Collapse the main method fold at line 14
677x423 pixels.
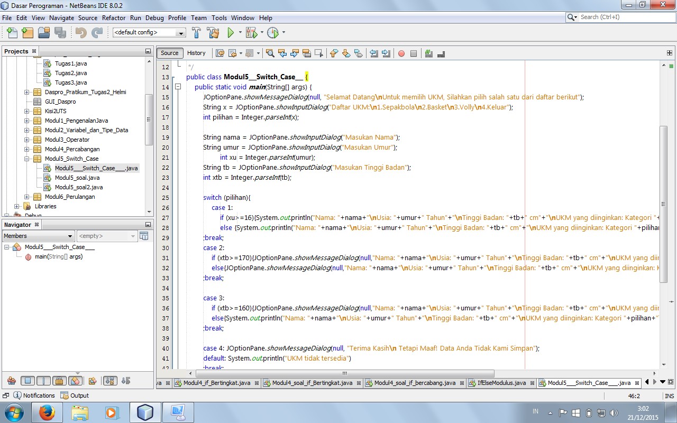(178, 87)
